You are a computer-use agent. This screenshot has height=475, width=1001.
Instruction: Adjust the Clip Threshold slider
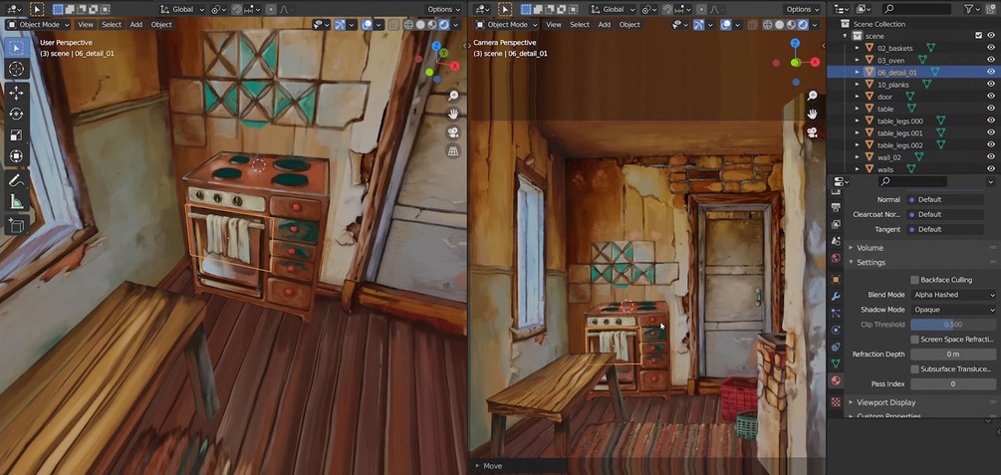point(953,325)
